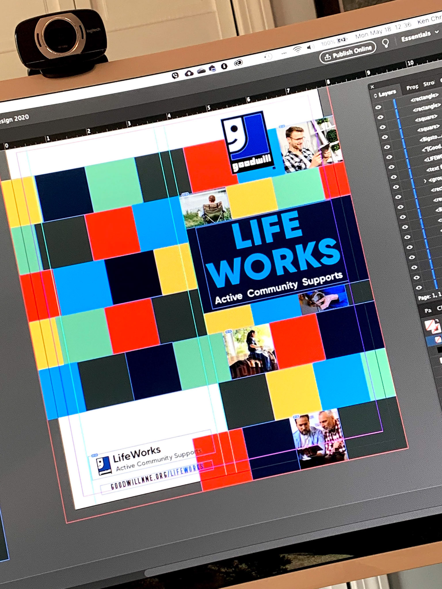
Task: Click the grey cloud menu bar icon
Action: click(x=201, y=71)
